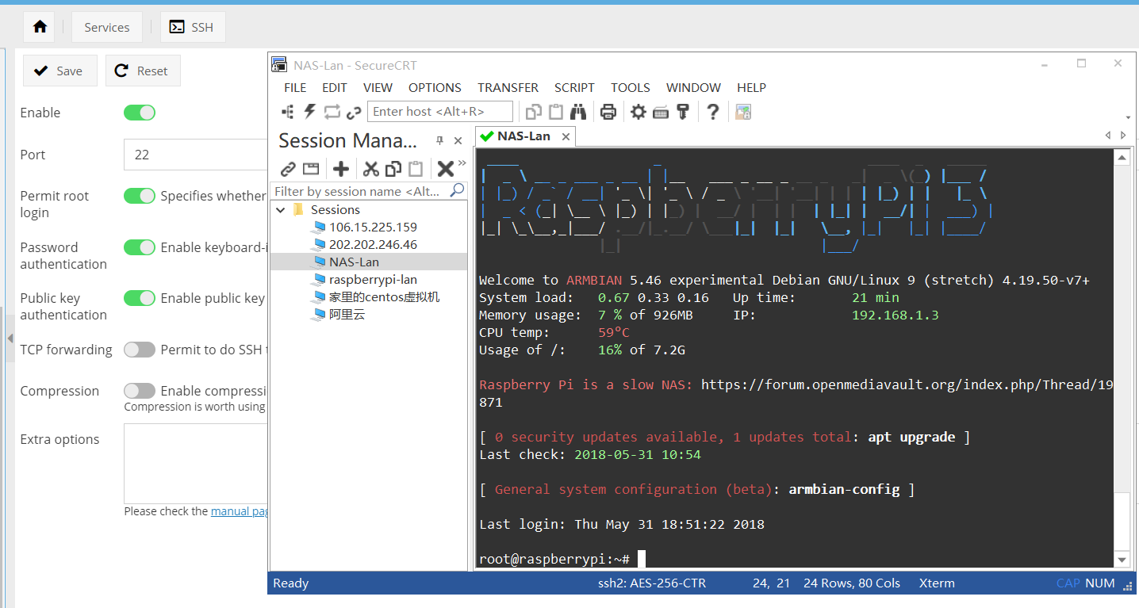Open the manual page link
This screenshot has width=1139, height=608.
click(240, 511)
